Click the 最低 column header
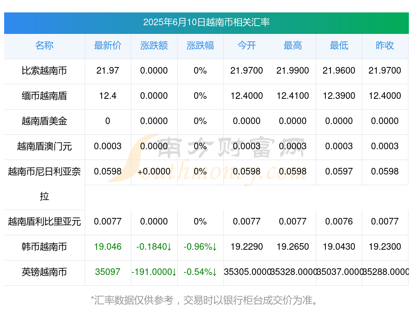This screenshot has width=413, height=313. pos(339,45)
